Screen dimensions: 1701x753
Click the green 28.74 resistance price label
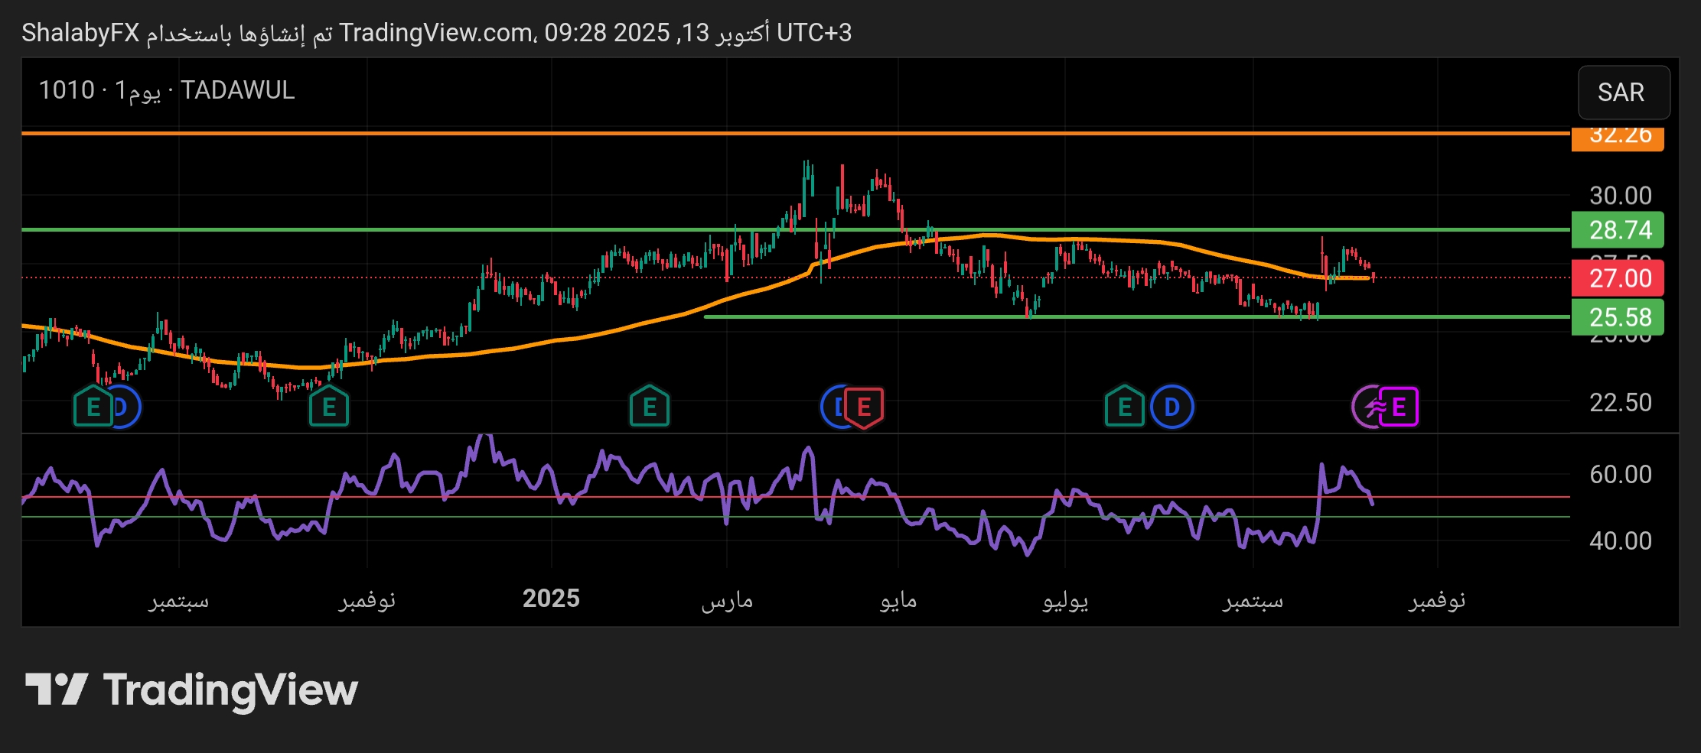tap(1618, 230)
